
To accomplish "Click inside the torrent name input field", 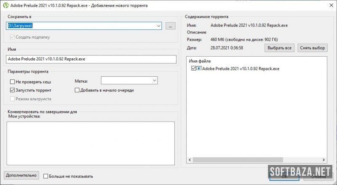I will coord(91,59).
